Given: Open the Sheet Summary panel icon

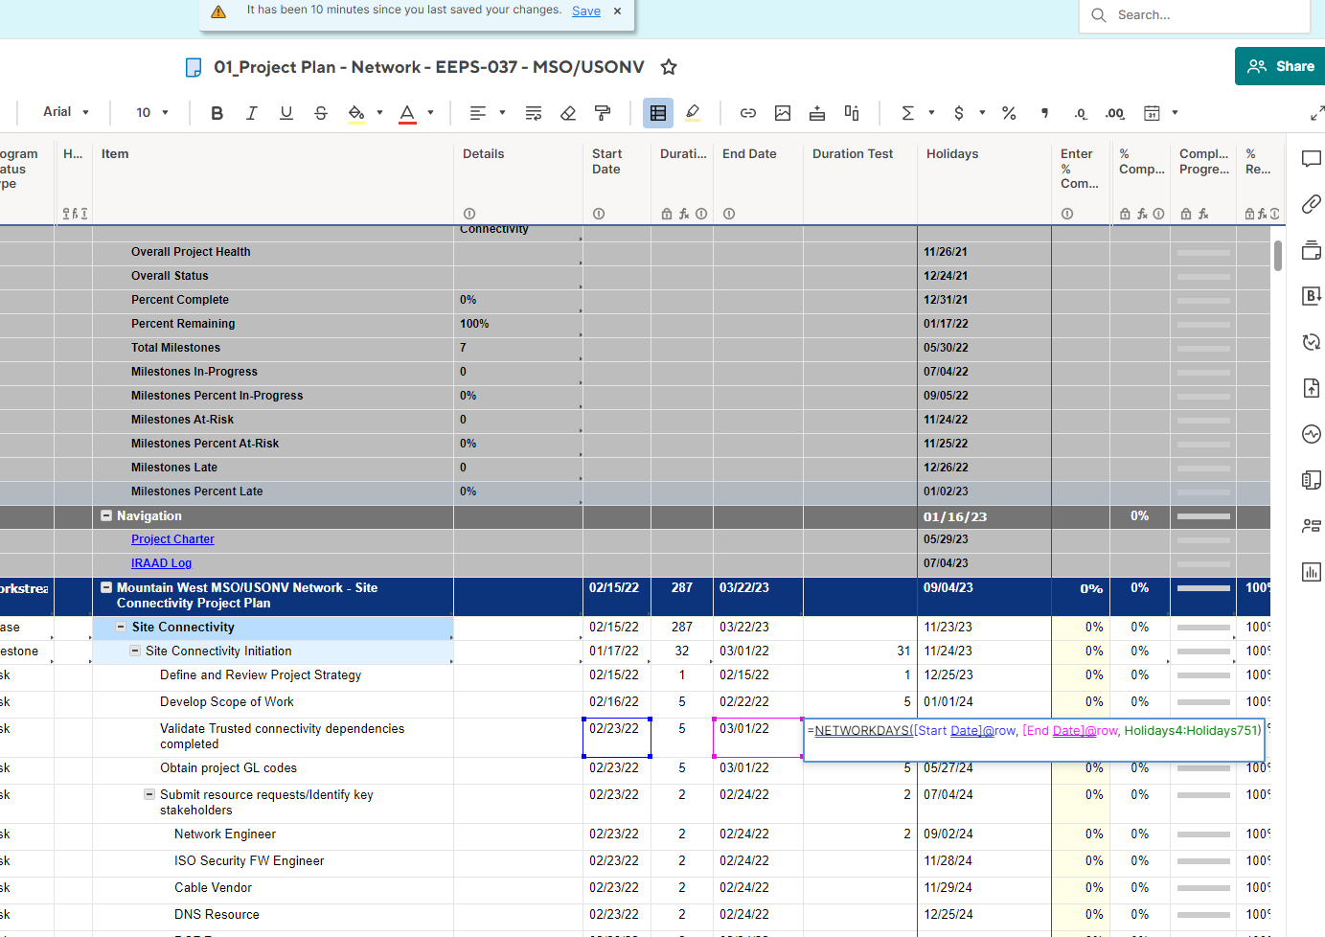Looking at the screenshot, I should coord(1312,480).
